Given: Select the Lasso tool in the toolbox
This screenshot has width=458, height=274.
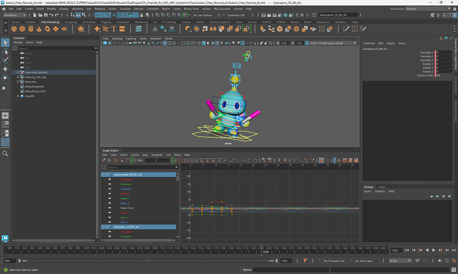Looking at the screenshot, I should tap(5, 52).
